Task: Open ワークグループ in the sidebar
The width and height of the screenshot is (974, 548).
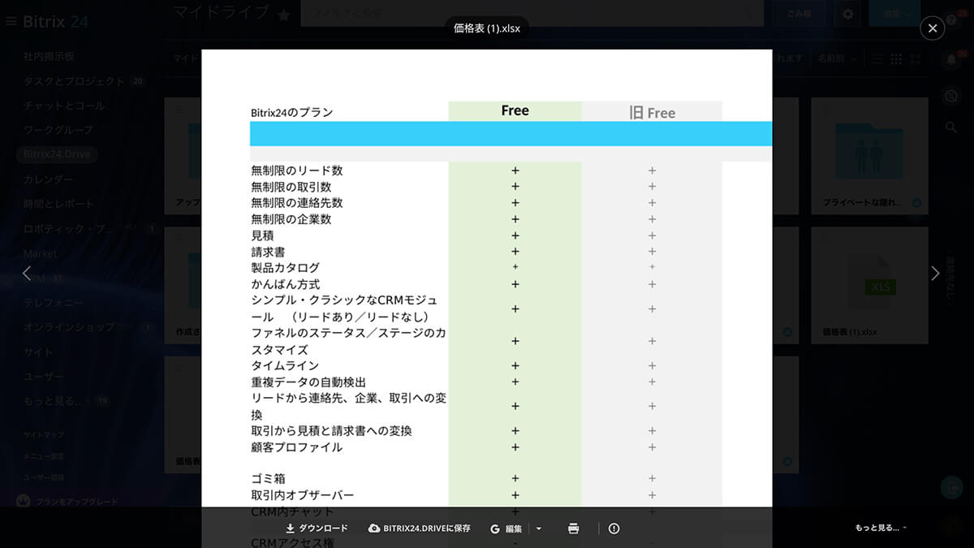Action: [x=58, y=130]
